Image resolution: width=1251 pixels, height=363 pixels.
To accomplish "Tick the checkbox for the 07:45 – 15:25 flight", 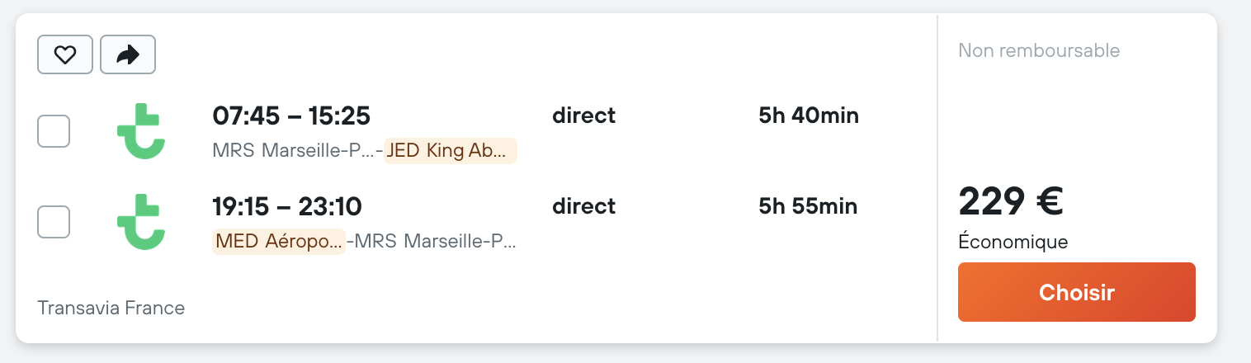I will tap(54, 131).
